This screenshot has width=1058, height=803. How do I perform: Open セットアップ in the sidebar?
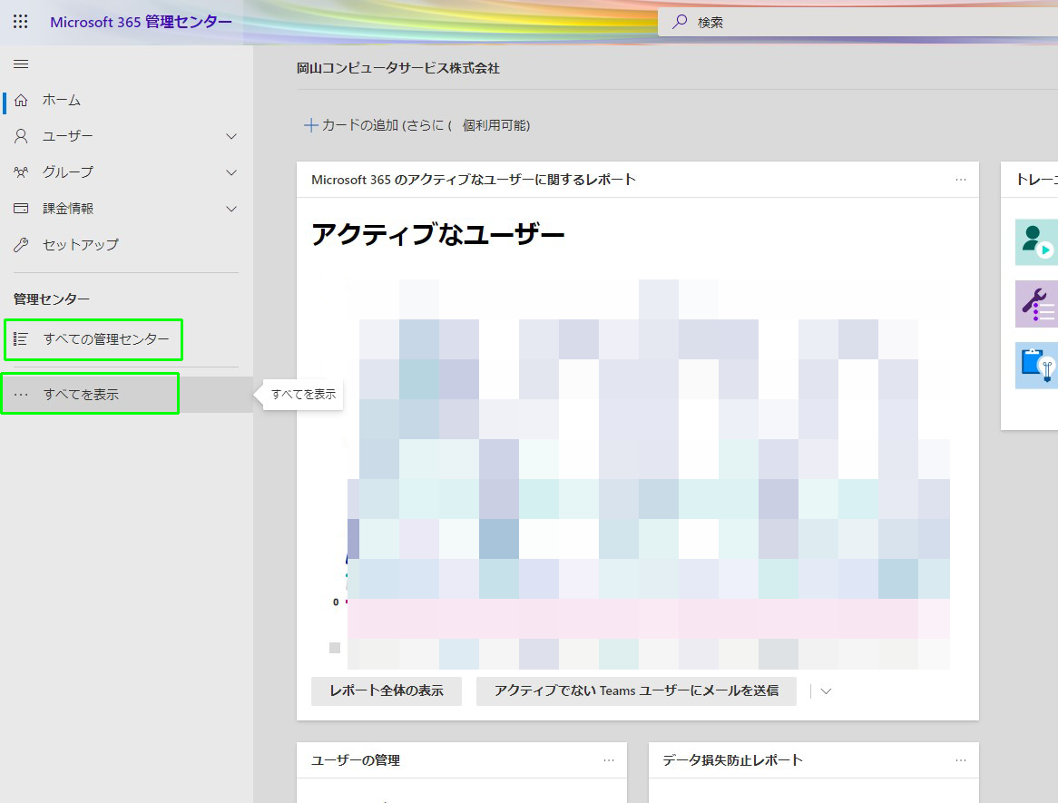[x=80, y=244]
